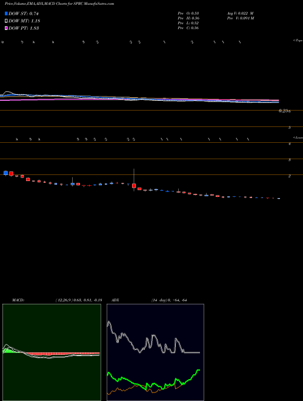
Task: Click the price axis label 5
Action: pyautogui.click(x=290, y=128)
